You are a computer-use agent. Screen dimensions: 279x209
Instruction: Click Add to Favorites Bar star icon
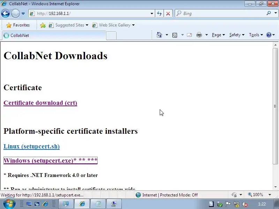tap(43, 25)
